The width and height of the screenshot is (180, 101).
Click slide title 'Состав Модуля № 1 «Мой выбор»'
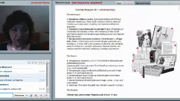click(95, 10)
